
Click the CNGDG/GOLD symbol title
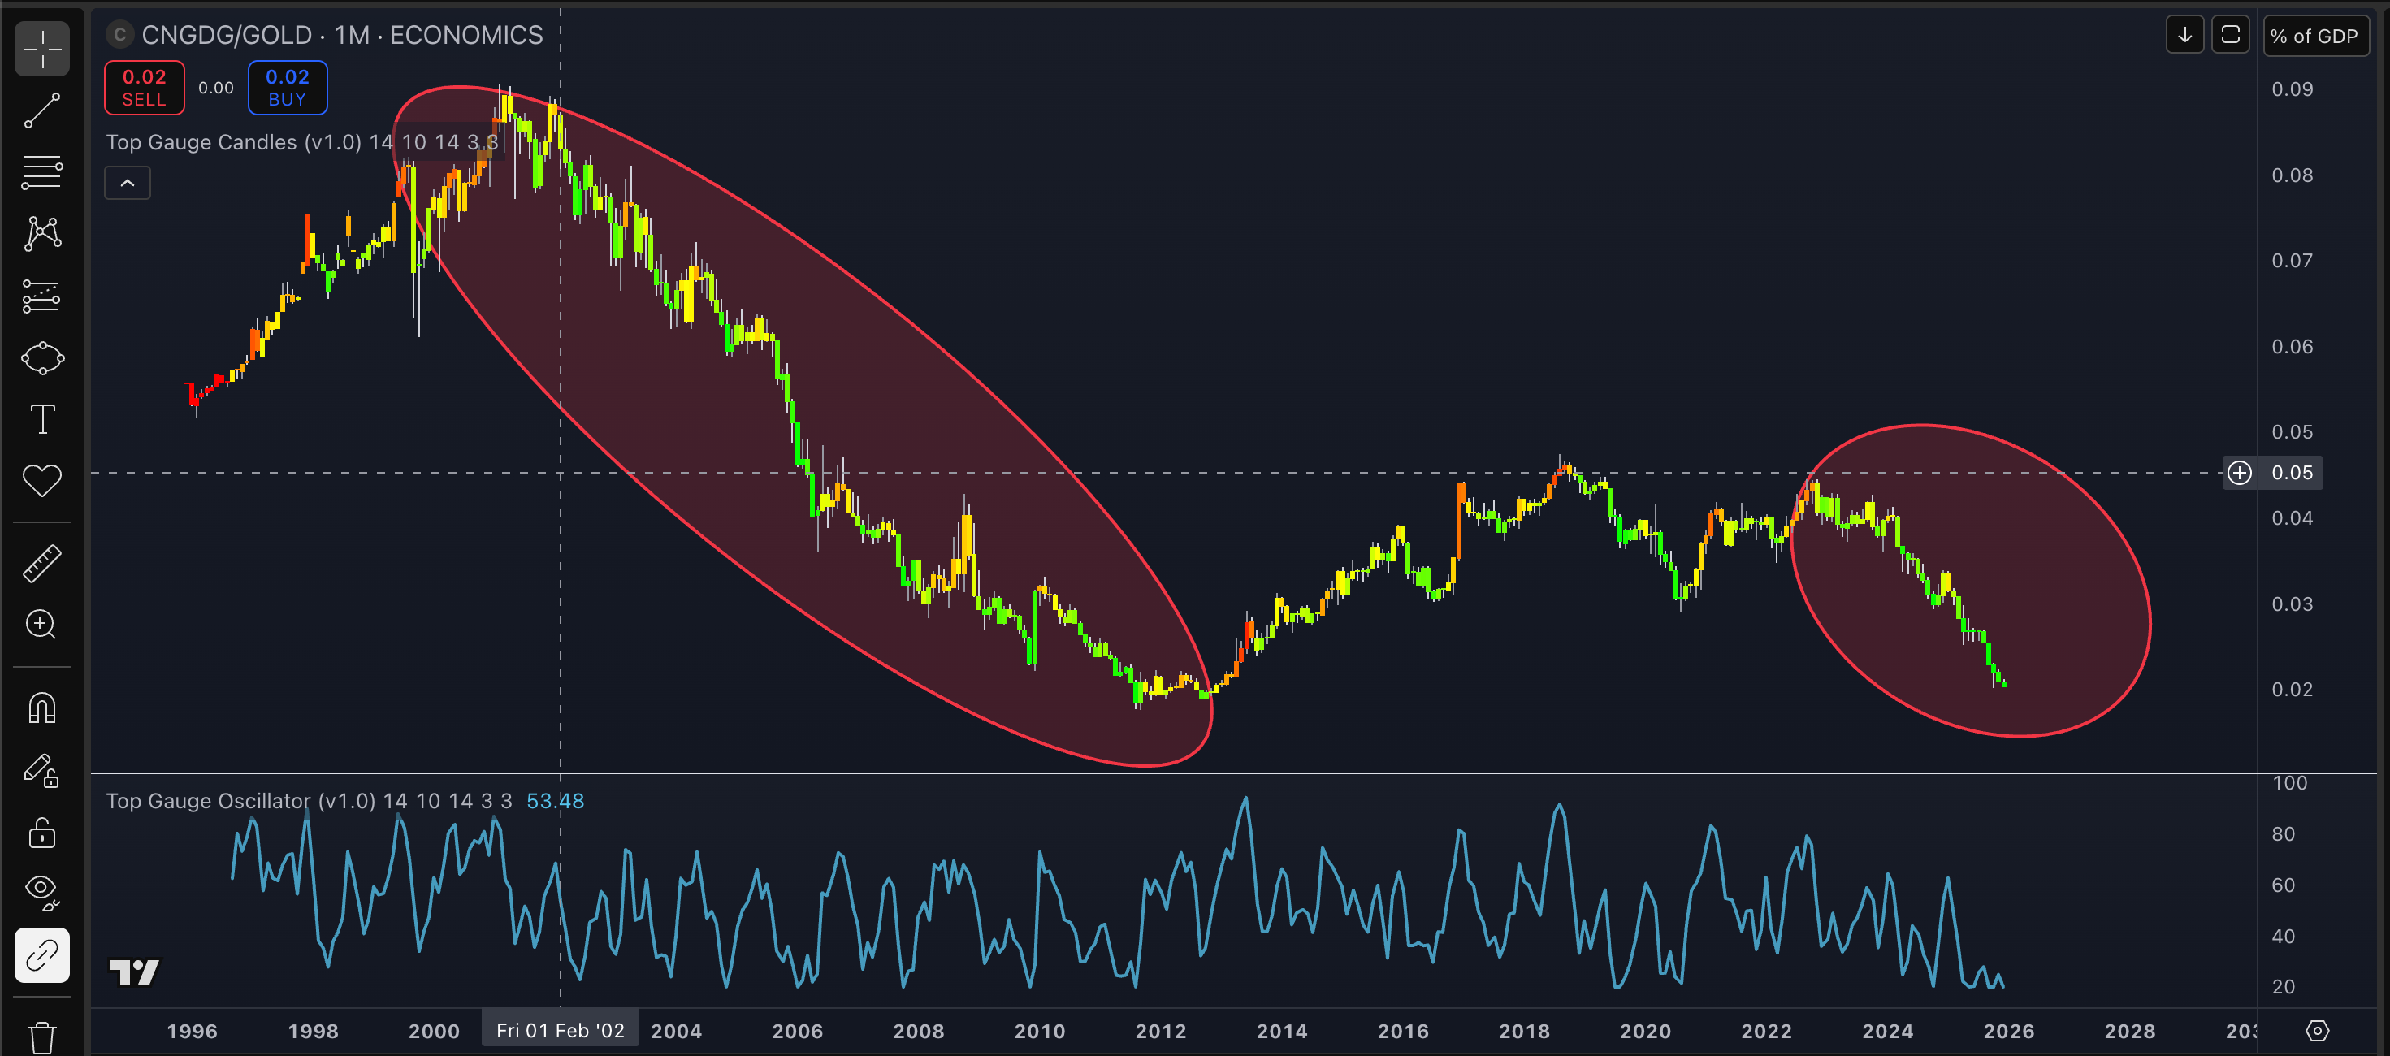tap(226, 35)
